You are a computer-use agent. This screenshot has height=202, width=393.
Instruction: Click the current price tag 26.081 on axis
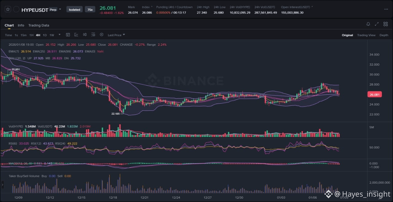coord(375,95)
